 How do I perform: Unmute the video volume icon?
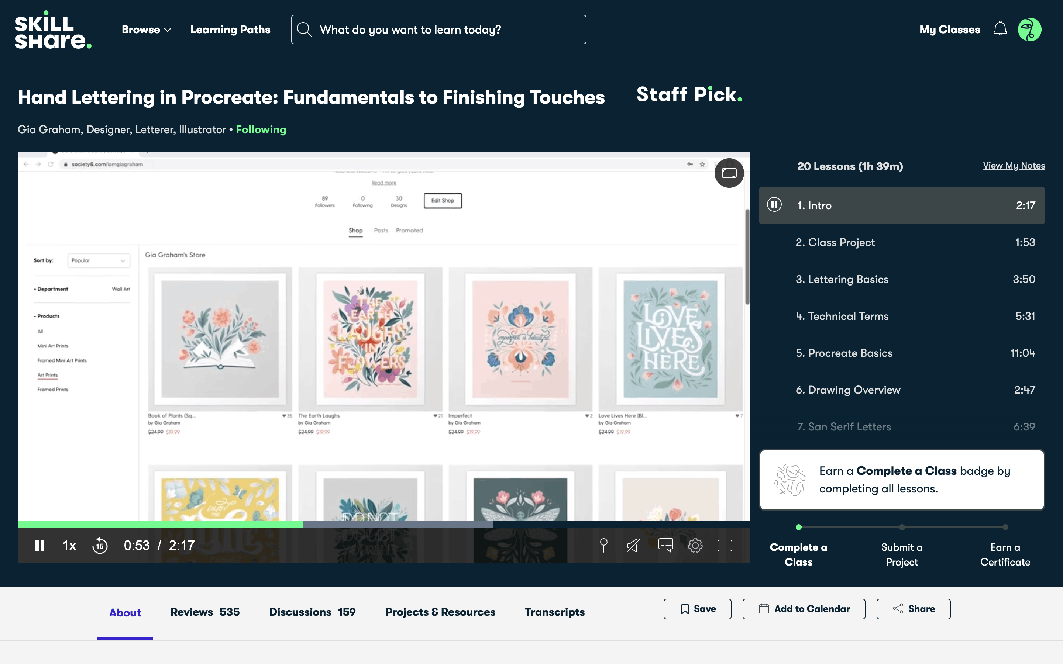tap(633, 546)
